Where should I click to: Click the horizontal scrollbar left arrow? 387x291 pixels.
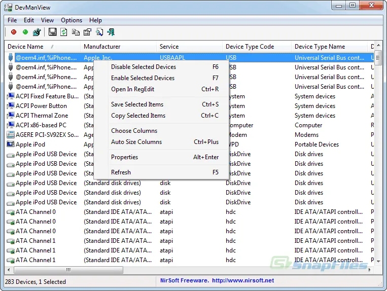(9, 270)
